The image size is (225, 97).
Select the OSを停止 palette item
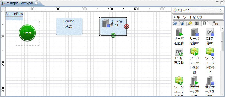tap(210, 37)
